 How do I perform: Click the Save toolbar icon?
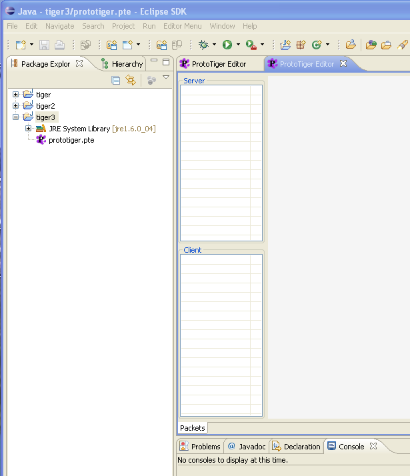(44, 45)
